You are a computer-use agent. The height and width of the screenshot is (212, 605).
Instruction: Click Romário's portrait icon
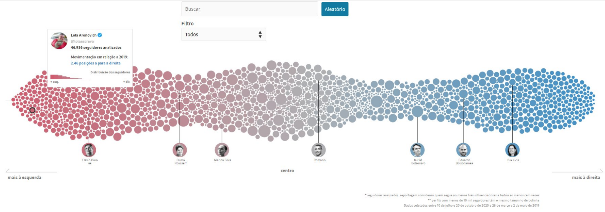point(318,150)
